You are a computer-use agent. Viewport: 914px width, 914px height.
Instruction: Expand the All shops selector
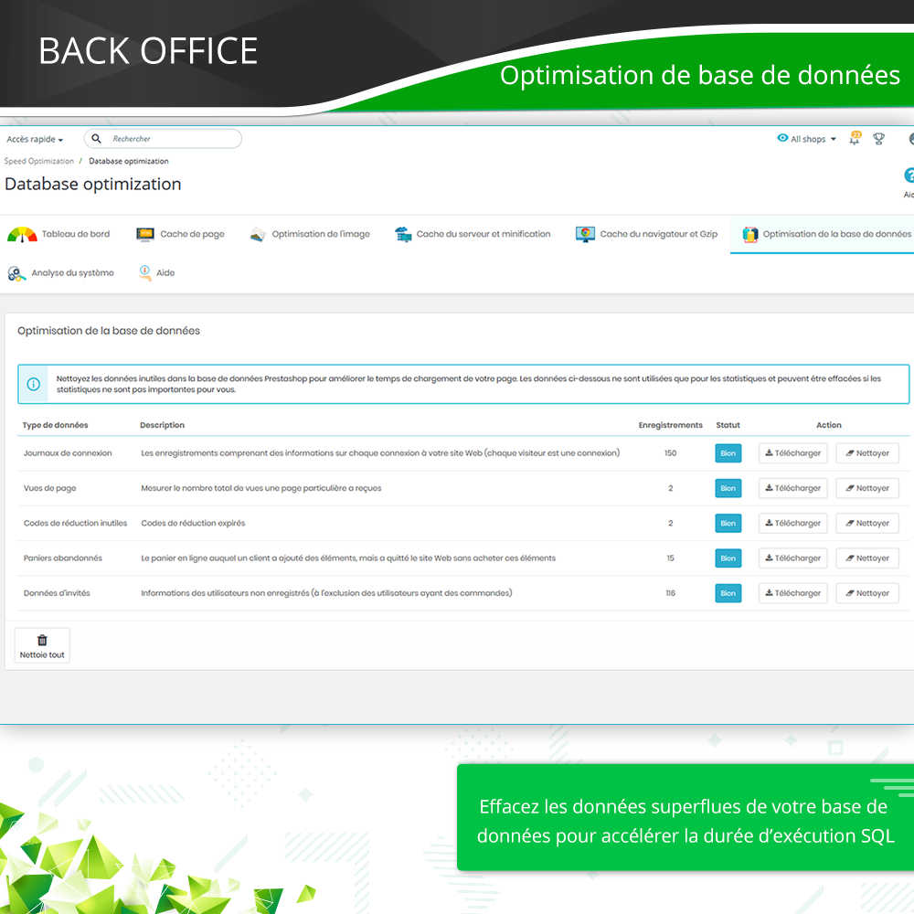(x=807, y=139)
